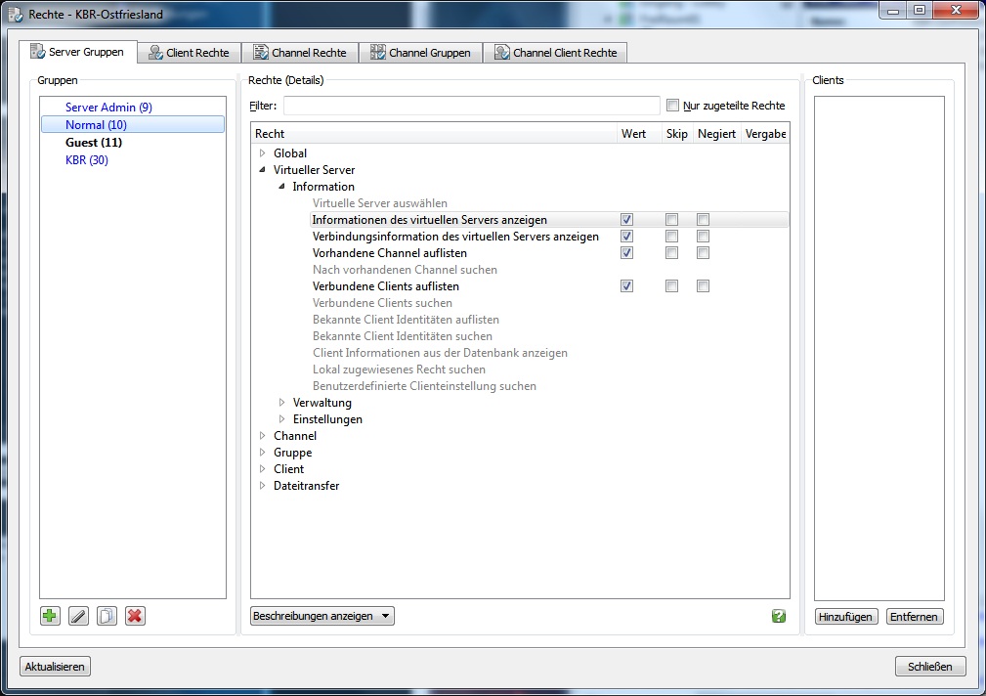Click the red X delete group icon
Viewport: 986px width, 696px height.
pos(135,616)
